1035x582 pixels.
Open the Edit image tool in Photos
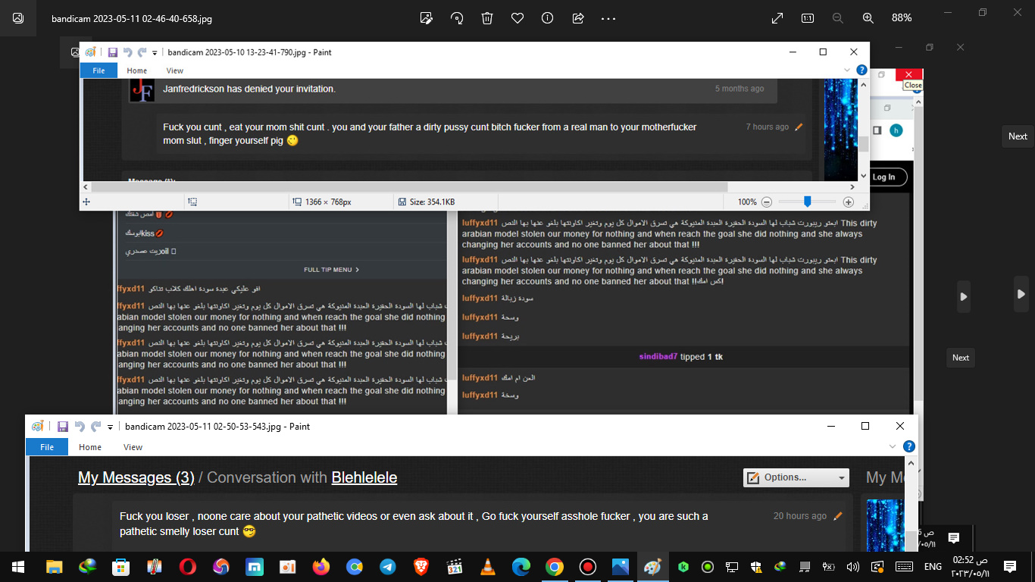[x=427, y=18]
